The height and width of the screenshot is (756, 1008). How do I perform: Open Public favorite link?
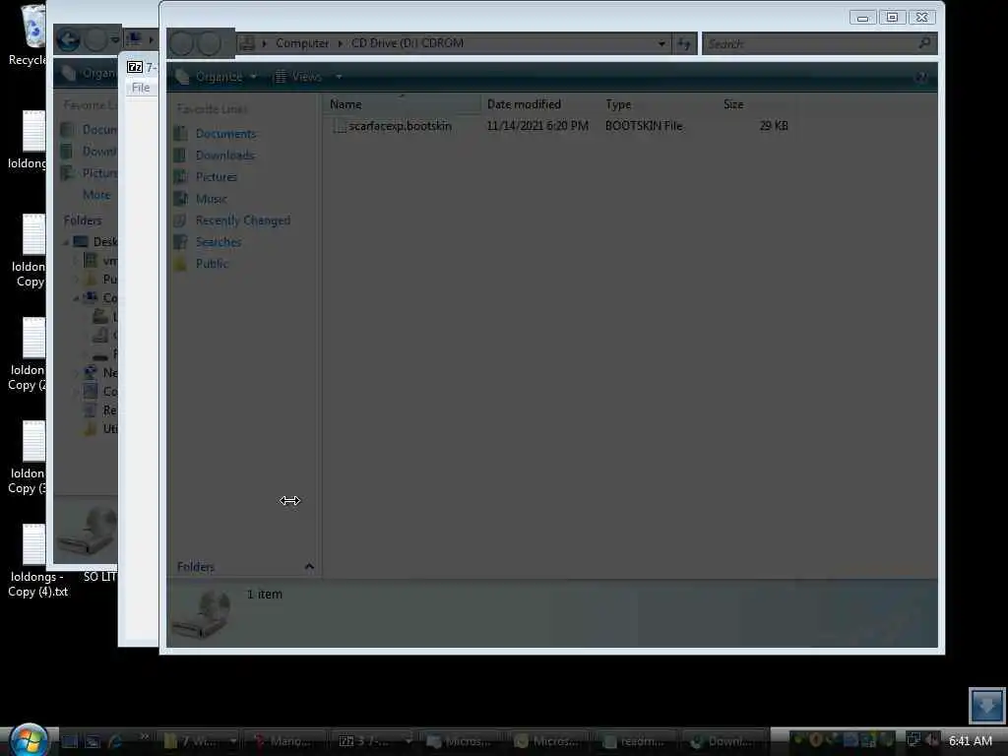(x=213, y=264)
